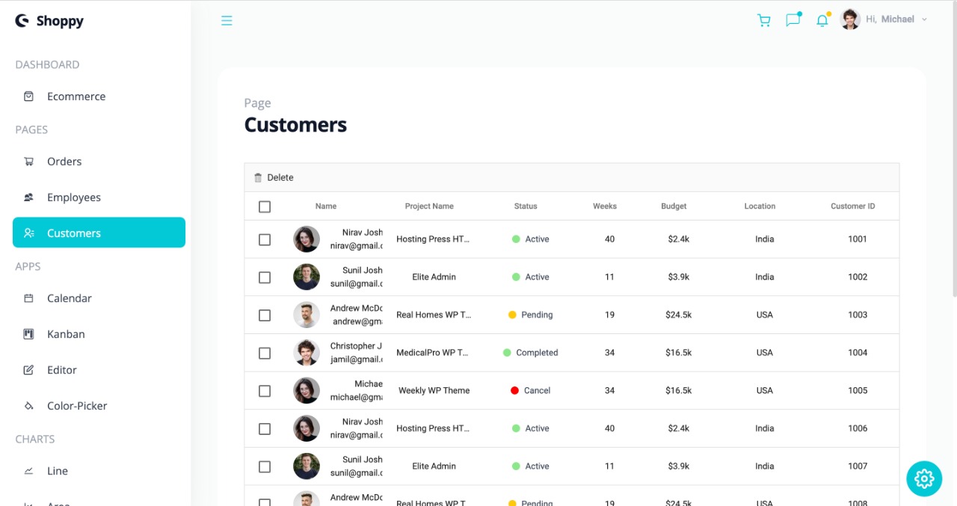Click the Line chart icon
Image resolution: width=957 pixels, height=506 pixels.
click(28, 471)
